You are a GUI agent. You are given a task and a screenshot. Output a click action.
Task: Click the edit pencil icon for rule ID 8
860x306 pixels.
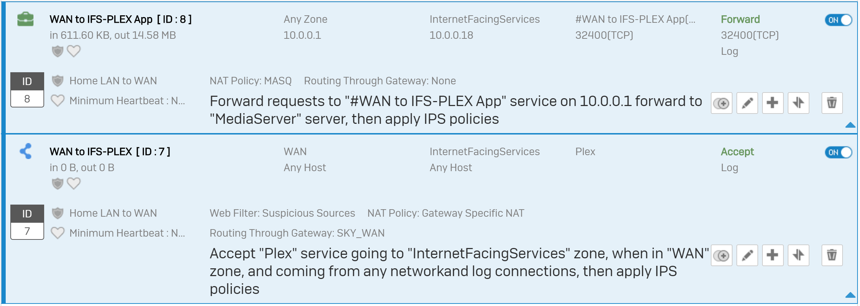[x=747, y=103]
